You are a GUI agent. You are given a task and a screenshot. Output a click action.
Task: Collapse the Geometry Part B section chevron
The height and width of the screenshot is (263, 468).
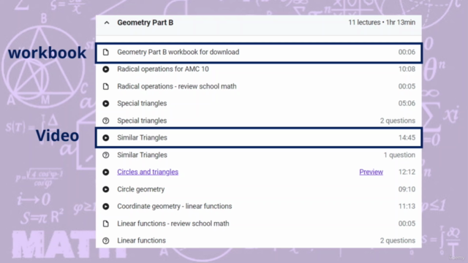point(107,23)
